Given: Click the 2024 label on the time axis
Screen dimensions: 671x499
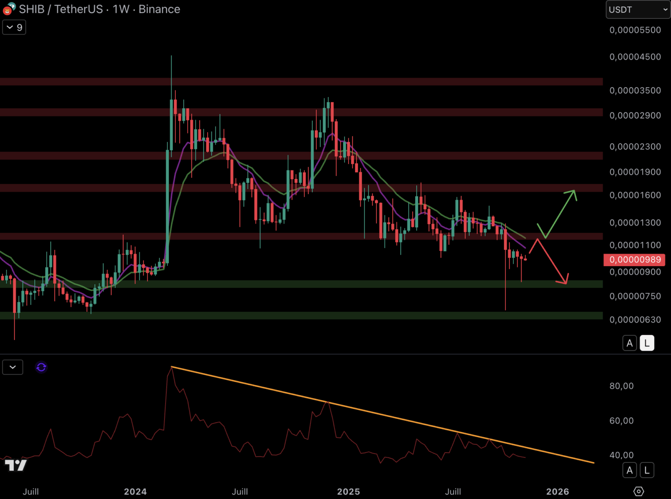Looking at the screenshot, I should pyautogui.click(x=135, y=492).
